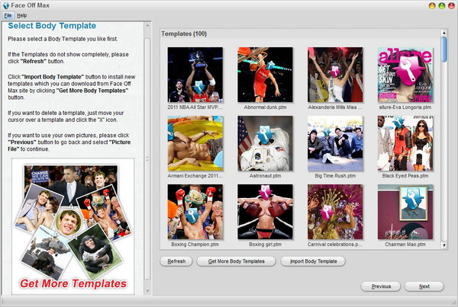Pick the Carnival celebrations template

point(334,211)
